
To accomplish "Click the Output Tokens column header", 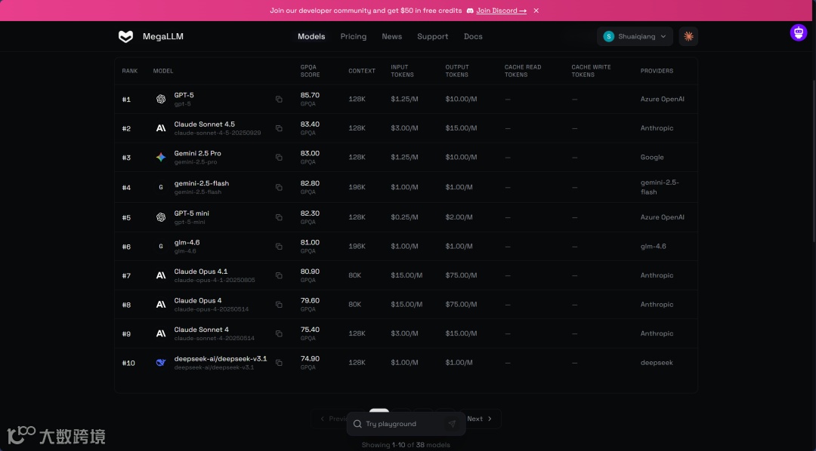I will point(457,71).
